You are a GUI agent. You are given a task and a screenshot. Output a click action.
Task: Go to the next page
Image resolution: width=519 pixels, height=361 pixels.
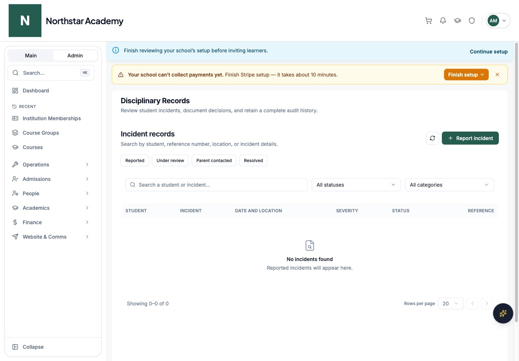point(487,304)
